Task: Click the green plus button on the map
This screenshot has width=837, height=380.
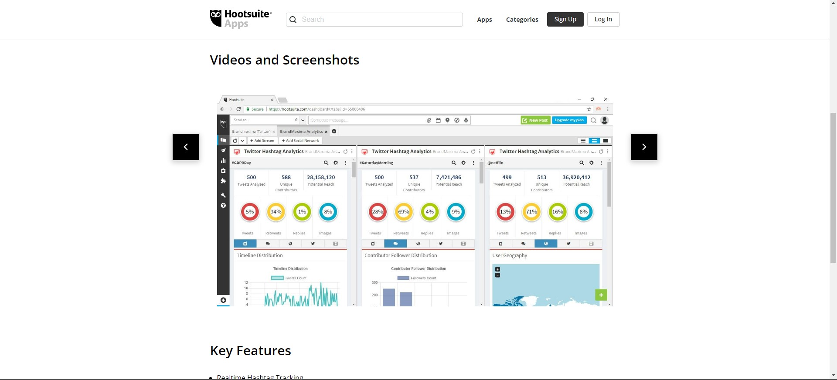Action: [x=601, y=295]
